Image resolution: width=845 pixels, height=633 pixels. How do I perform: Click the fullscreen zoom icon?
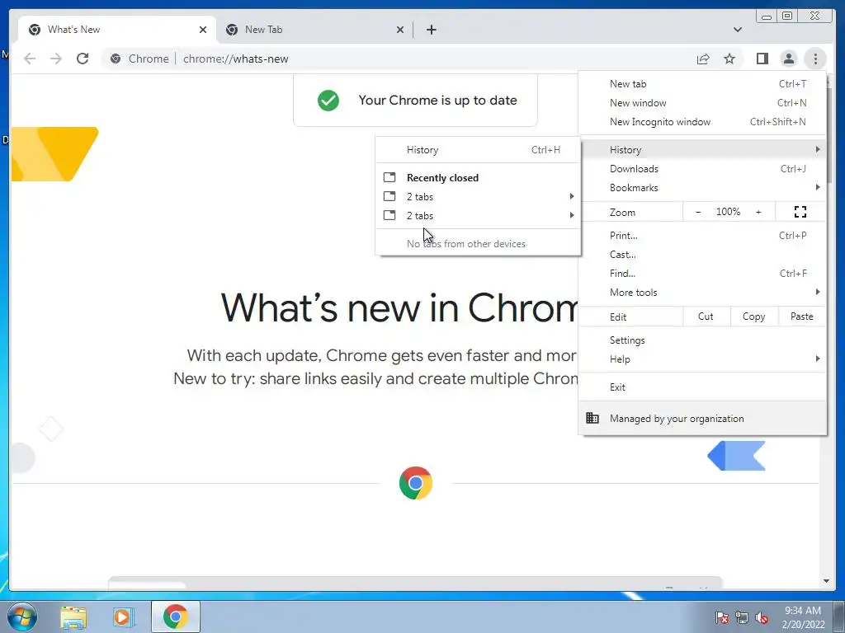pos(800,212)
